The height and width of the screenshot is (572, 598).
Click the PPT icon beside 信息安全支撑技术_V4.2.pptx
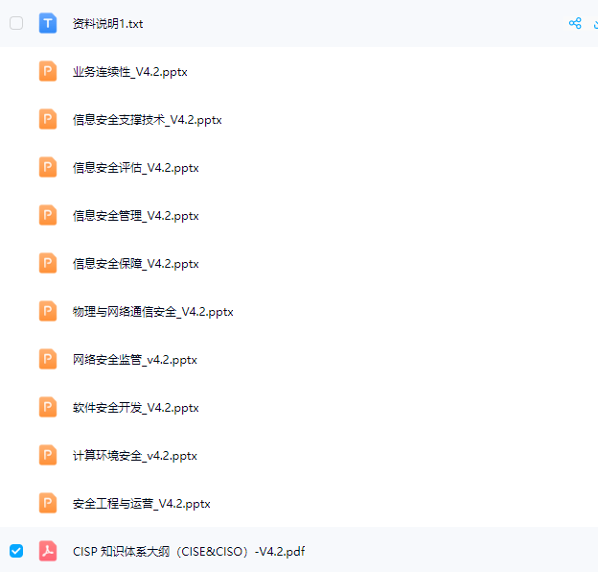[x=48, y=119]
